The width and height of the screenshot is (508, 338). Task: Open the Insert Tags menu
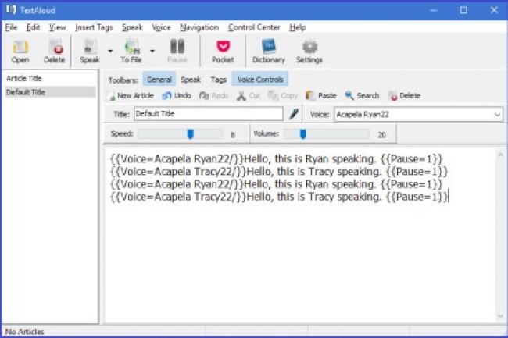tap(94, 27)
